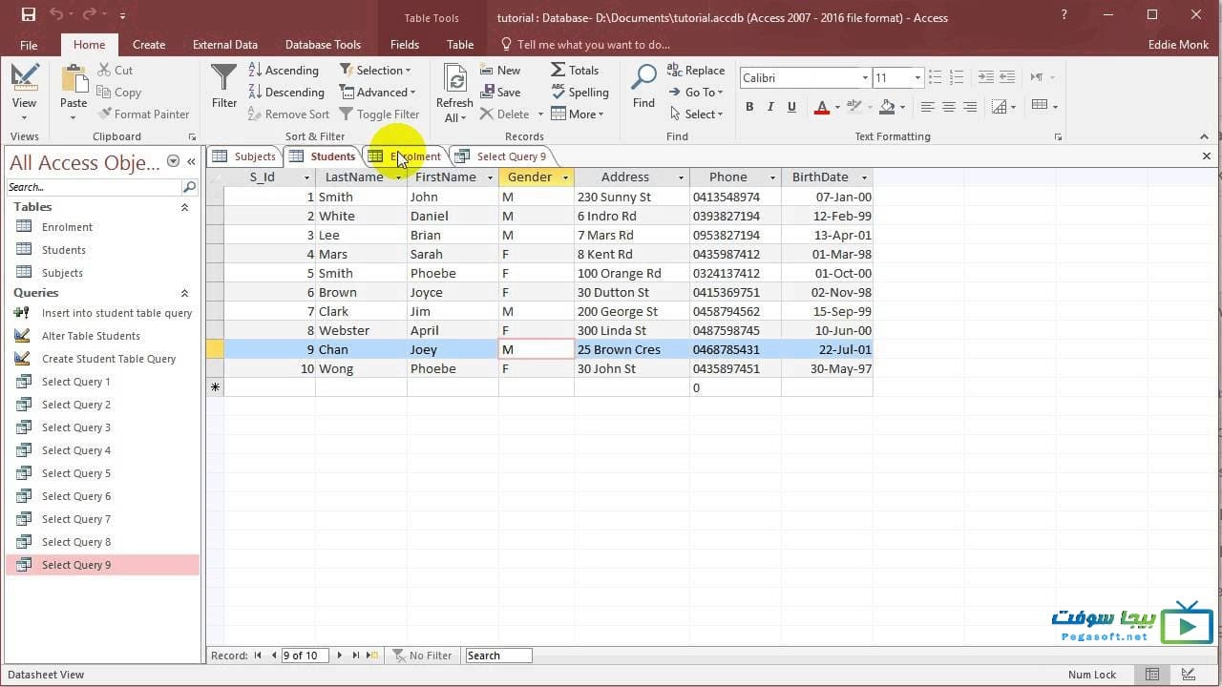Go to first record in navigation bar
The height and width of the screenshot is (687, 1222).
[258, 656]
